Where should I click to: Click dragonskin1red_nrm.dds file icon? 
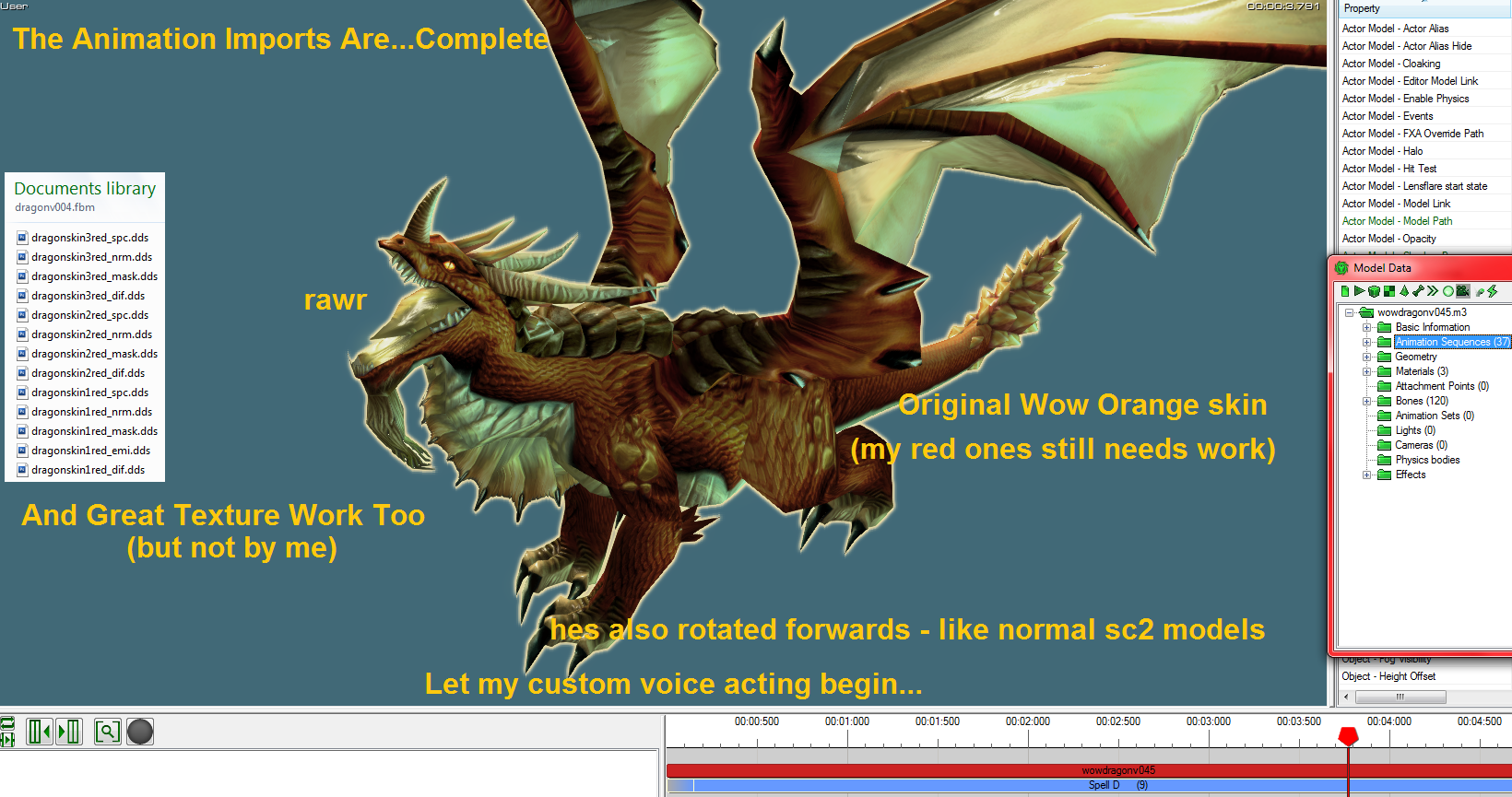point(22,412)
